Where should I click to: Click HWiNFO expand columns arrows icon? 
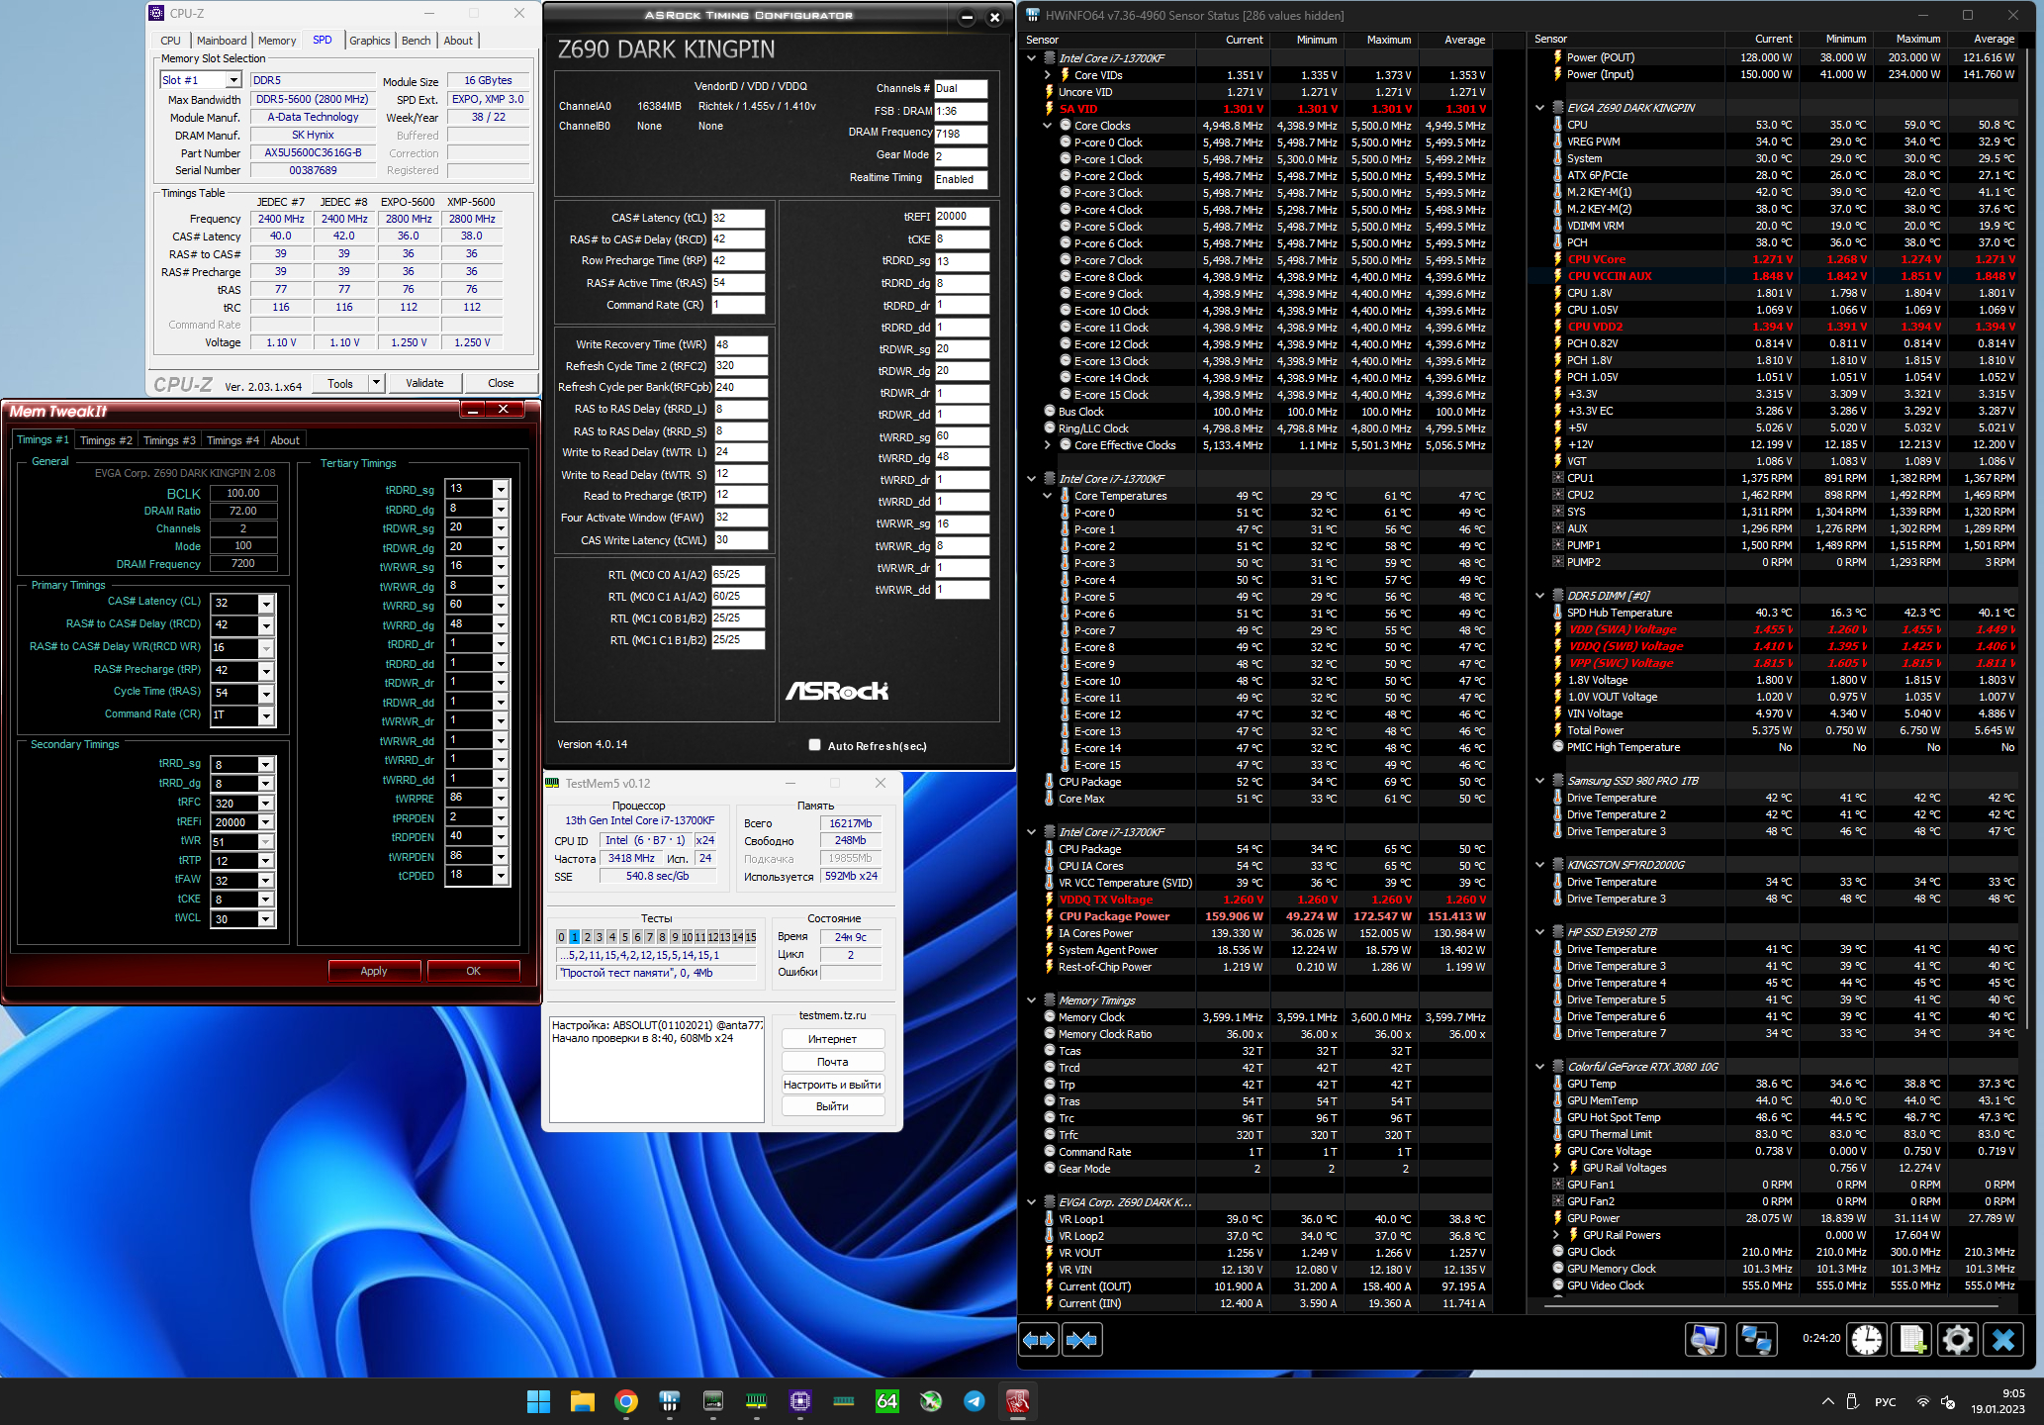tap(1039, 1340)
